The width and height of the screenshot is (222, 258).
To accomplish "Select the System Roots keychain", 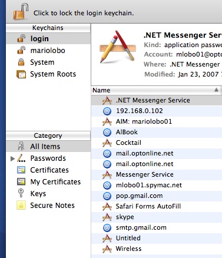I will pyautogui.click(x=48, y=74).
